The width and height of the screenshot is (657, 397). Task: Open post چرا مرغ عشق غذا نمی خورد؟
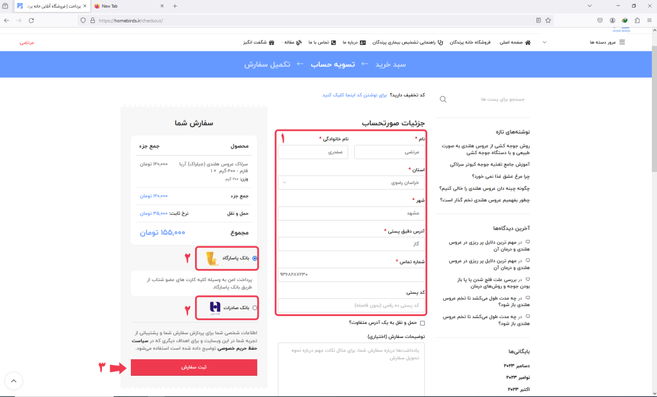(500, 176)
